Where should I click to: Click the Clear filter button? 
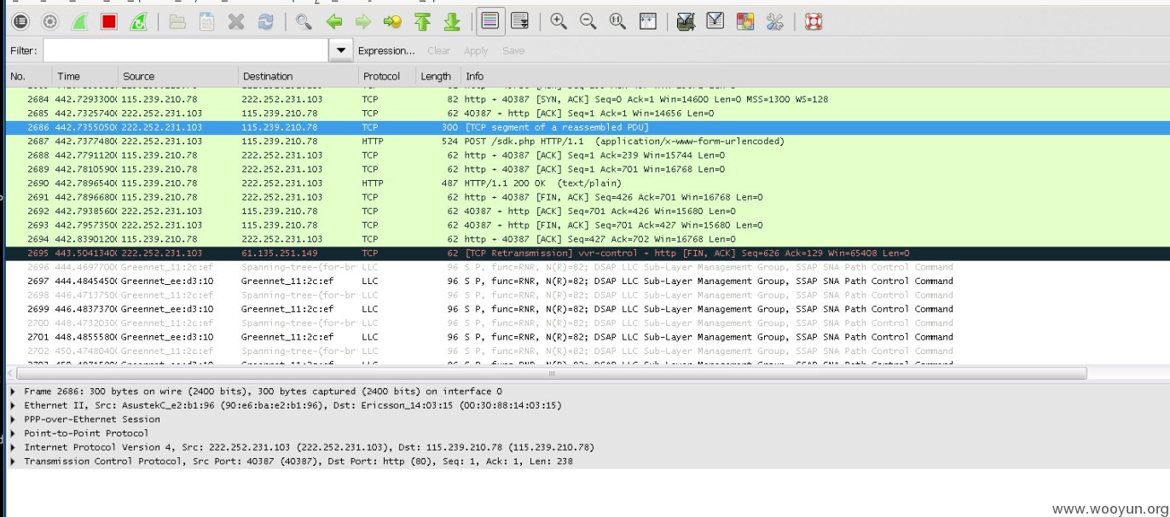439,50
